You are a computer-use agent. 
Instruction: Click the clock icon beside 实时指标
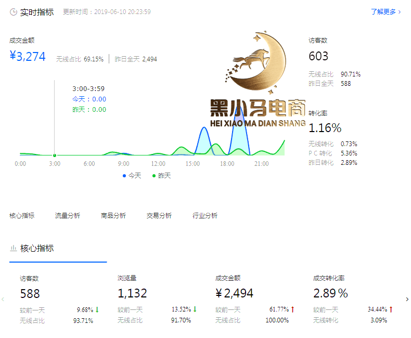click(14, 12)
